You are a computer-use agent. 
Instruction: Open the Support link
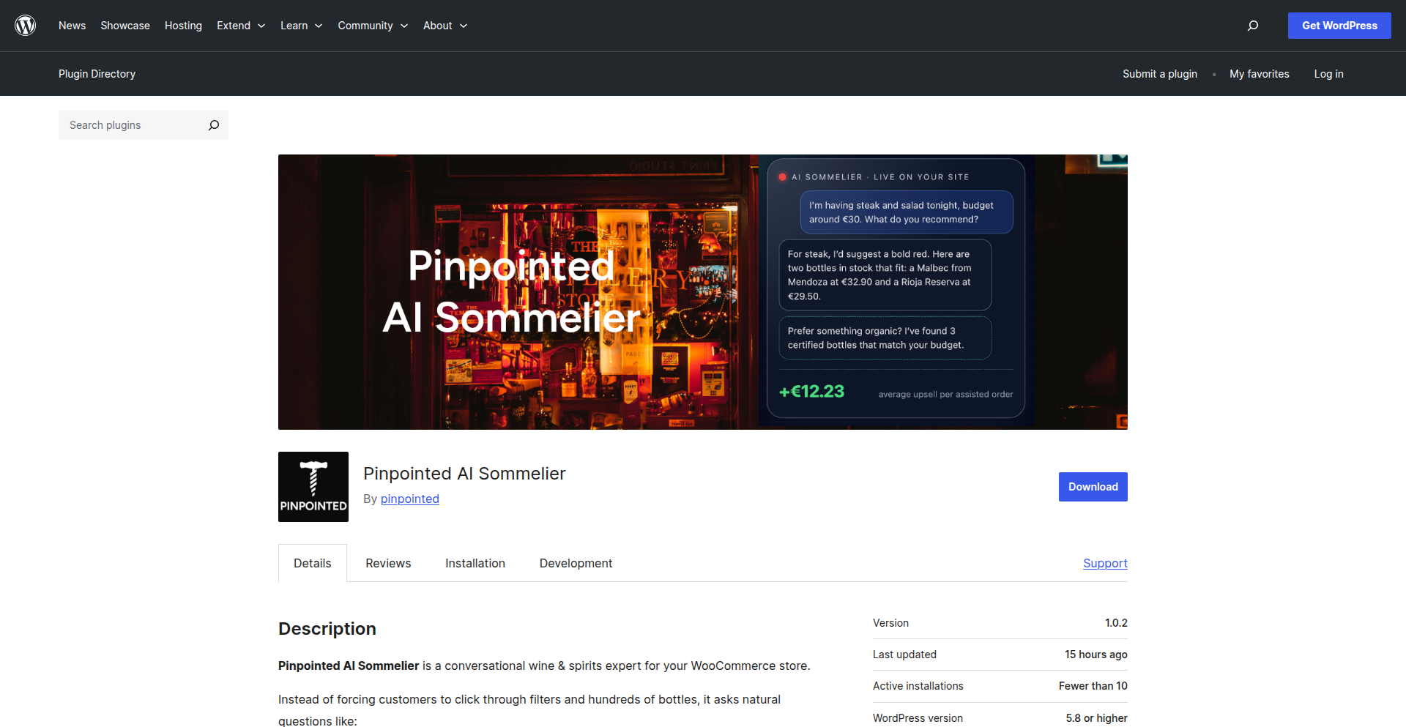1105,563
